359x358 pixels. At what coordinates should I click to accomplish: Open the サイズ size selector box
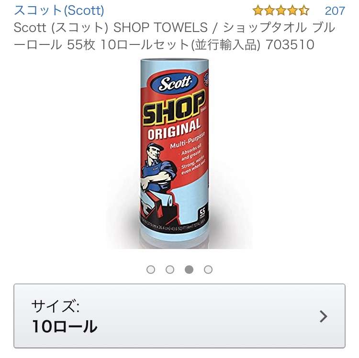[179, 316]
